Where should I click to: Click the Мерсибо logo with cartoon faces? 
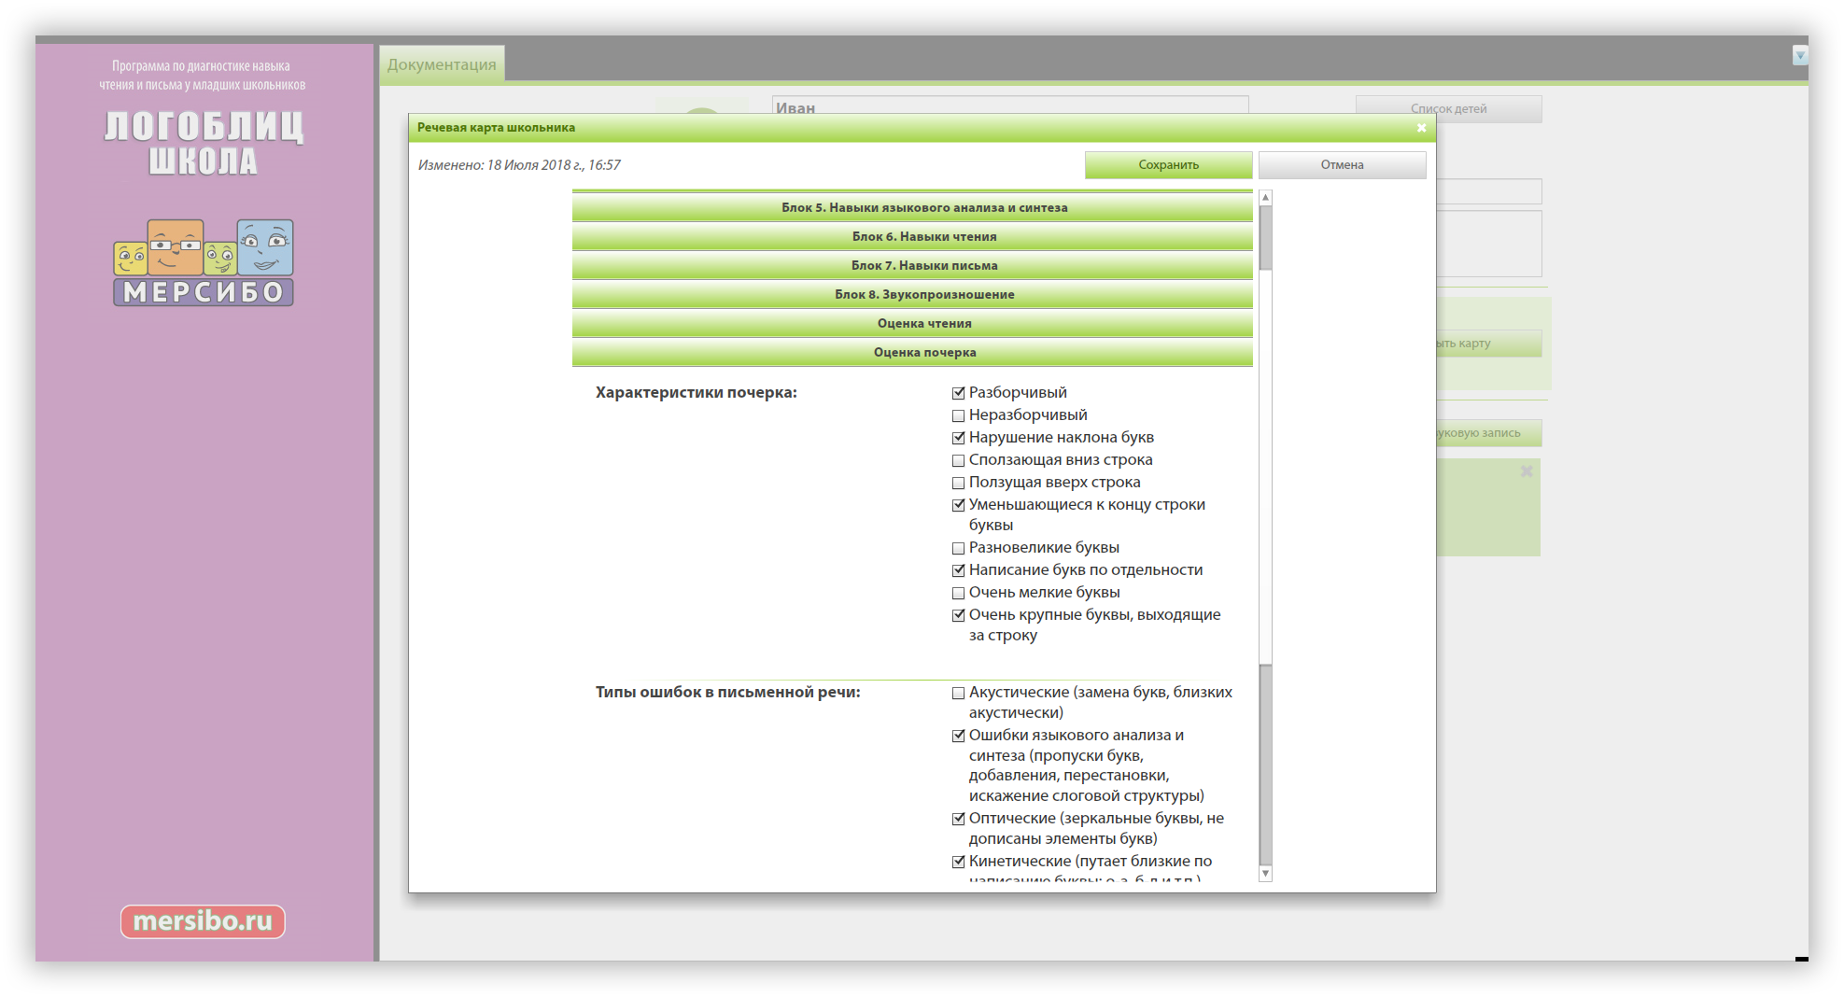coord(204,262)
